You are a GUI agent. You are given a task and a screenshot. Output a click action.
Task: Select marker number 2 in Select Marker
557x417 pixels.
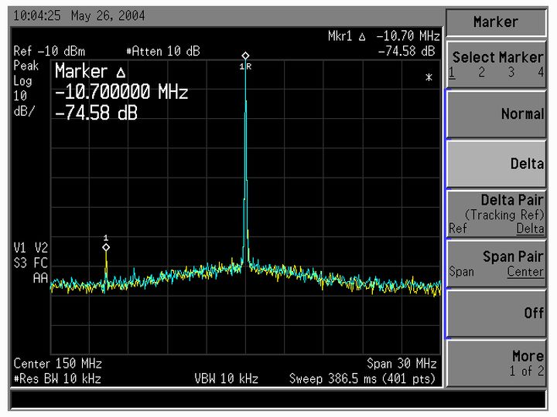click(x=481, y=73)
